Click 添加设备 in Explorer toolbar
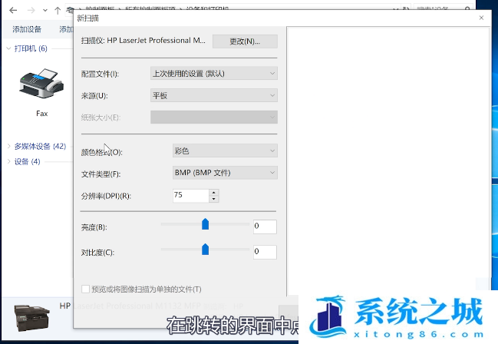 [27, 29]
